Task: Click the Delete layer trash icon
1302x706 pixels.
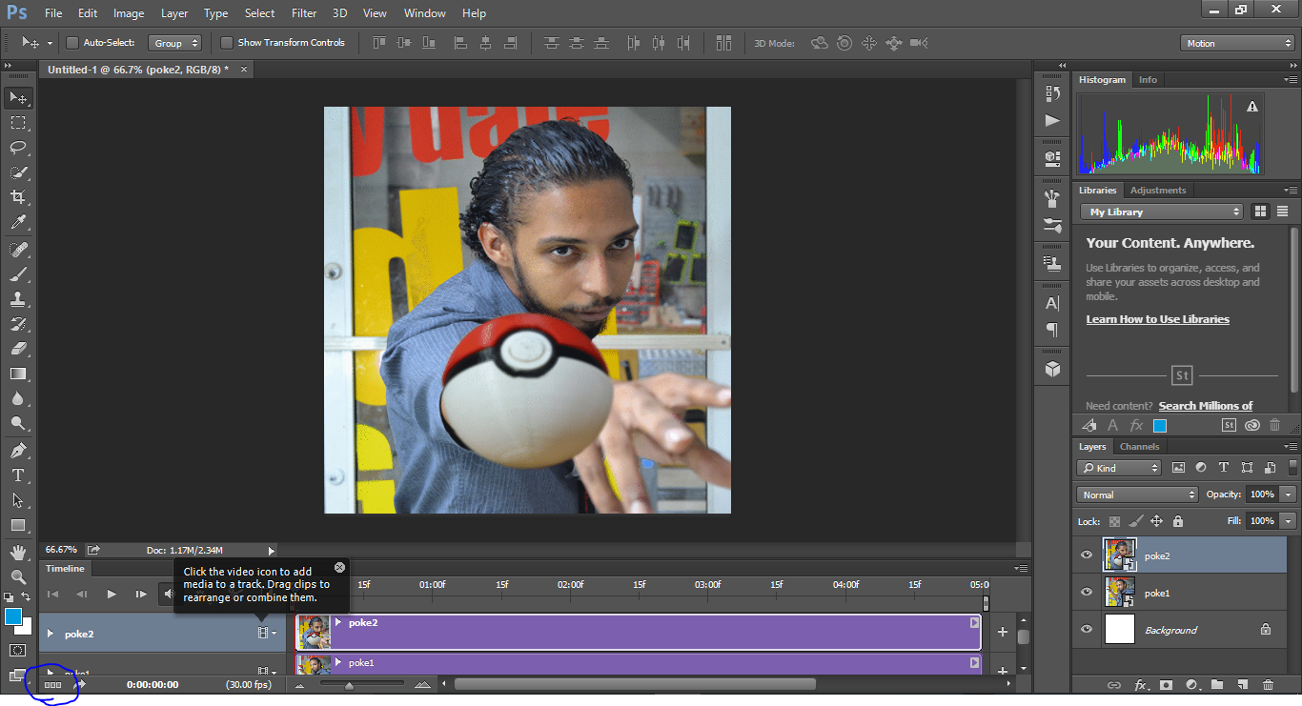Action: (x=1268, y=685)
